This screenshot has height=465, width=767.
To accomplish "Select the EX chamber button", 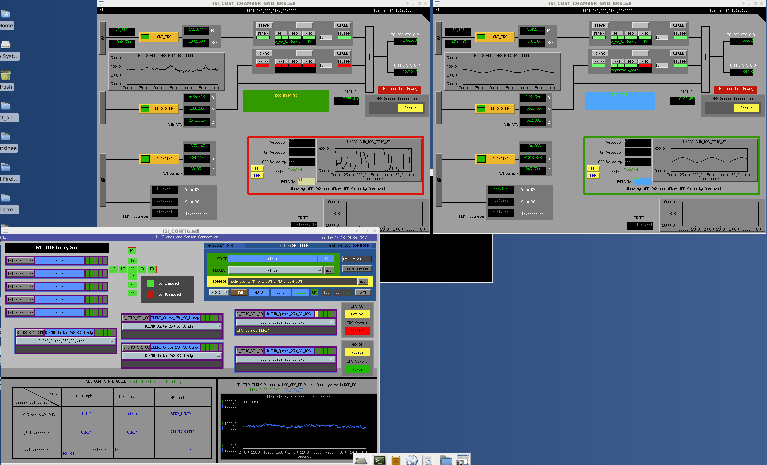I will (152, 269).
